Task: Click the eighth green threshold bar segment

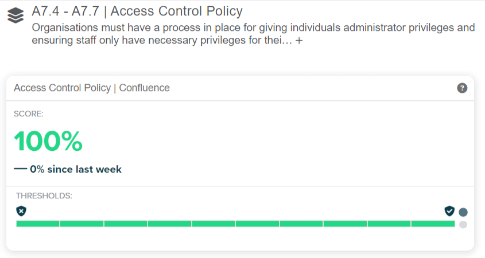Action: (346, 224)
